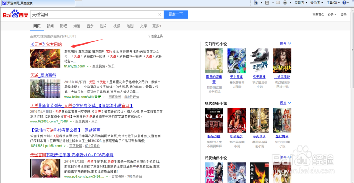Click 百度快照 for www.022003.com result

[x=81, y=121]
